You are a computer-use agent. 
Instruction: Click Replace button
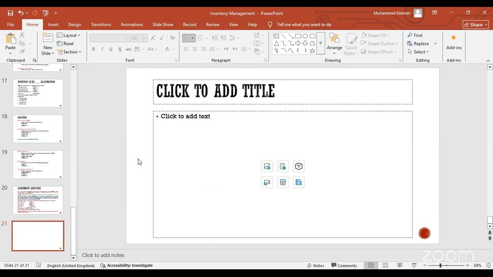click(x=418, y=43)
